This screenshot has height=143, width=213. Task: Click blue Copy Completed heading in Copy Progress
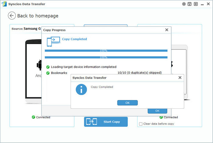[75, 39]
